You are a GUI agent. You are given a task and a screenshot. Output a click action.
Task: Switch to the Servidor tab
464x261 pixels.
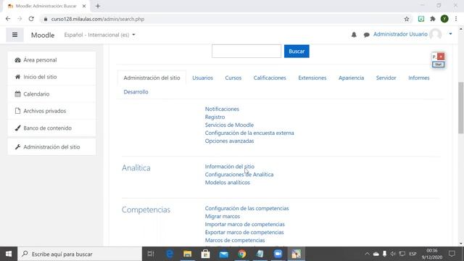(386, 78)
